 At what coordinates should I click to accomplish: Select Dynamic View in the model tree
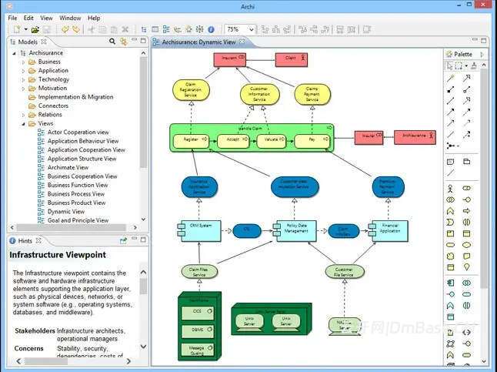[x=66, y=211]
